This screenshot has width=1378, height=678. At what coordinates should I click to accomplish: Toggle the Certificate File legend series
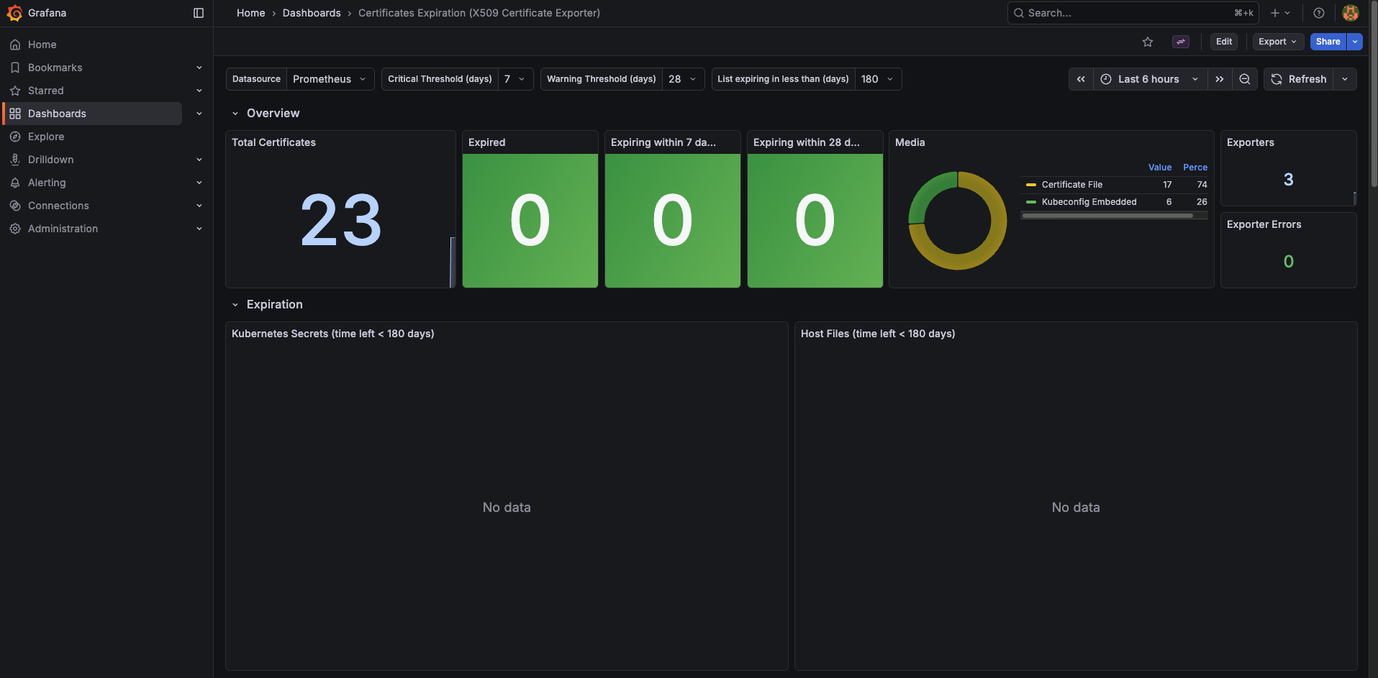1071,185
